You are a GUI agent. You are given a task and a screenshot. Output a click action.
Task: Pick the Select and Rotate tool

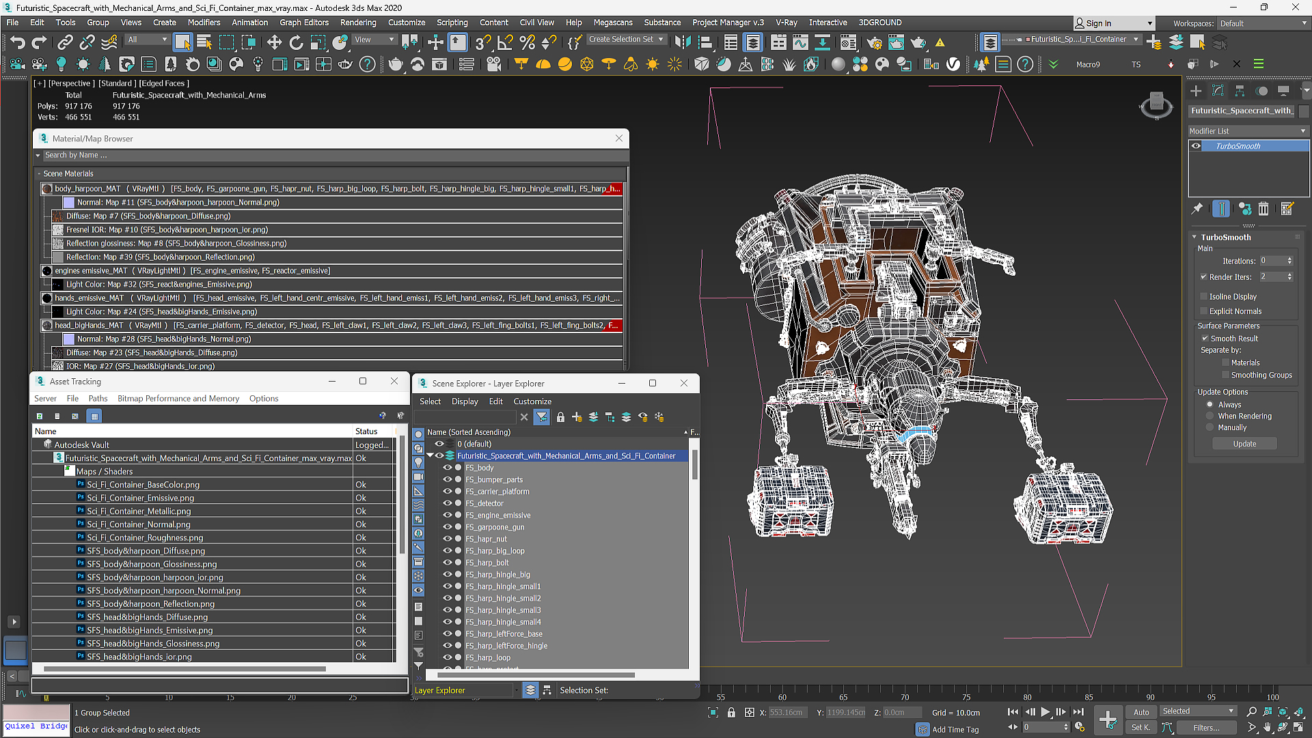(296, 42)
